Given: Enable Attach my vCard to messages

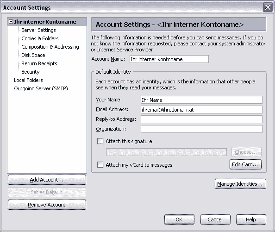Looking at the screenshot, I should [100, 165].
